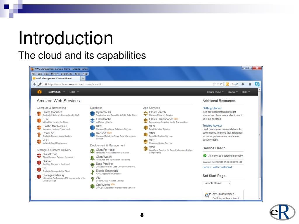The width and height of the screenshot is (299, 224).
Task: Select the AWS Management Console Home tab
Action: tap(55, 78)
